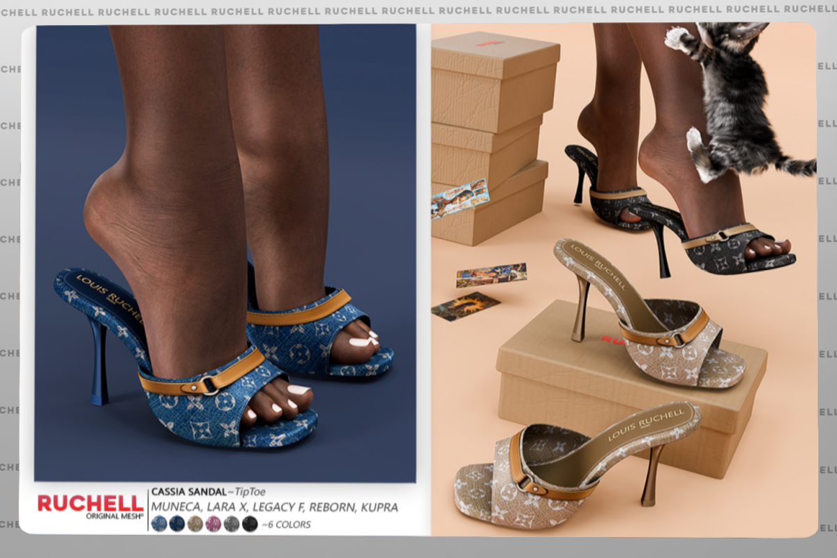Select the tan beige color swatch

[195, 524]
